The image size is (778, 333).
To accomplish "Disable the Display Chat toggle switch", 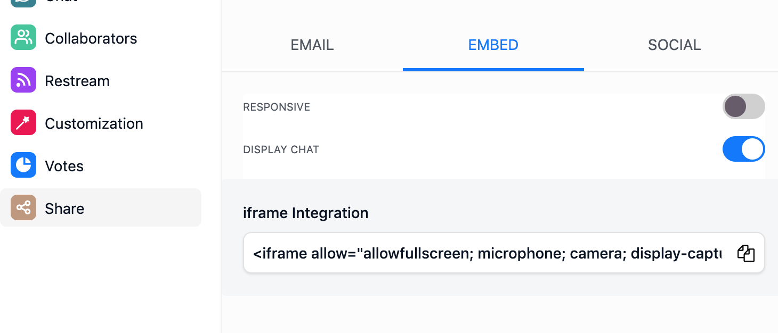I will pos(743,149).
